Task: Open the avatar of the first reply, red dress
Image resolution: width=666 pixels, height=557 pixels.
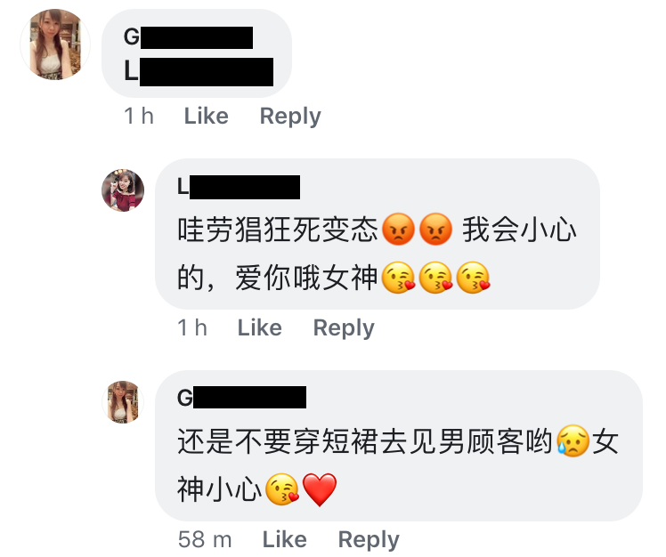Action: point(123,190)
